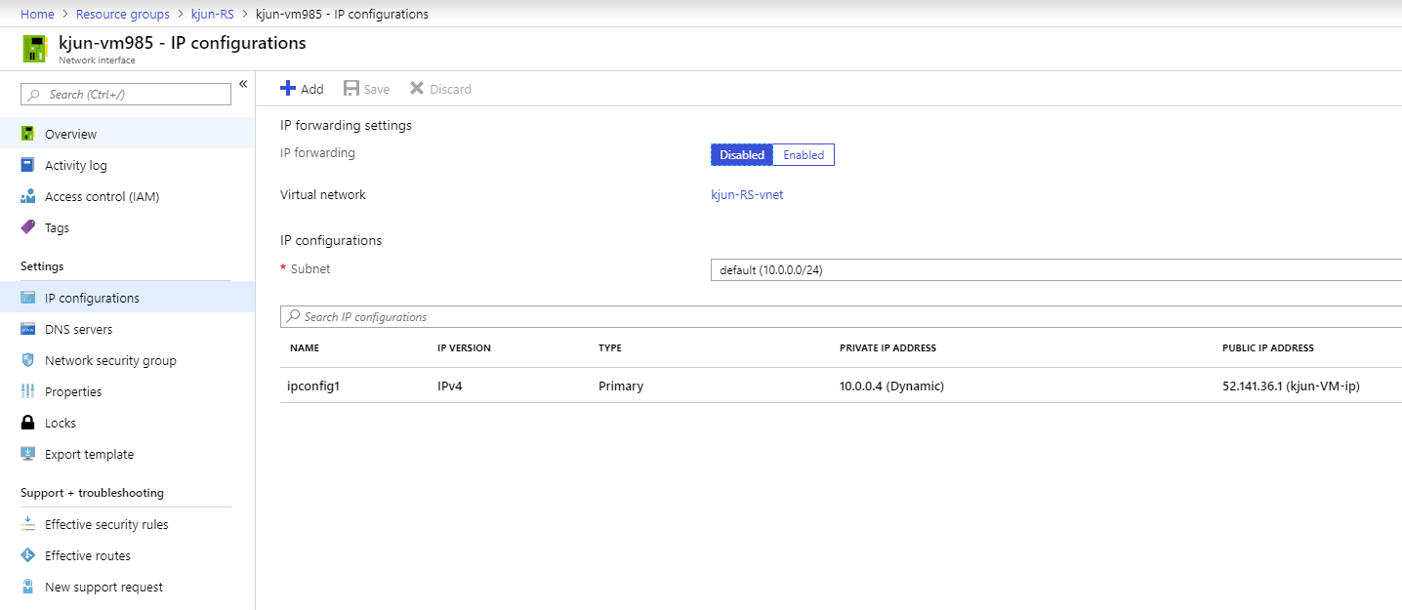Click the 10.0.0.4 (Dynamic) cell
1402x610 pixels.
click(x=891, y=386)
